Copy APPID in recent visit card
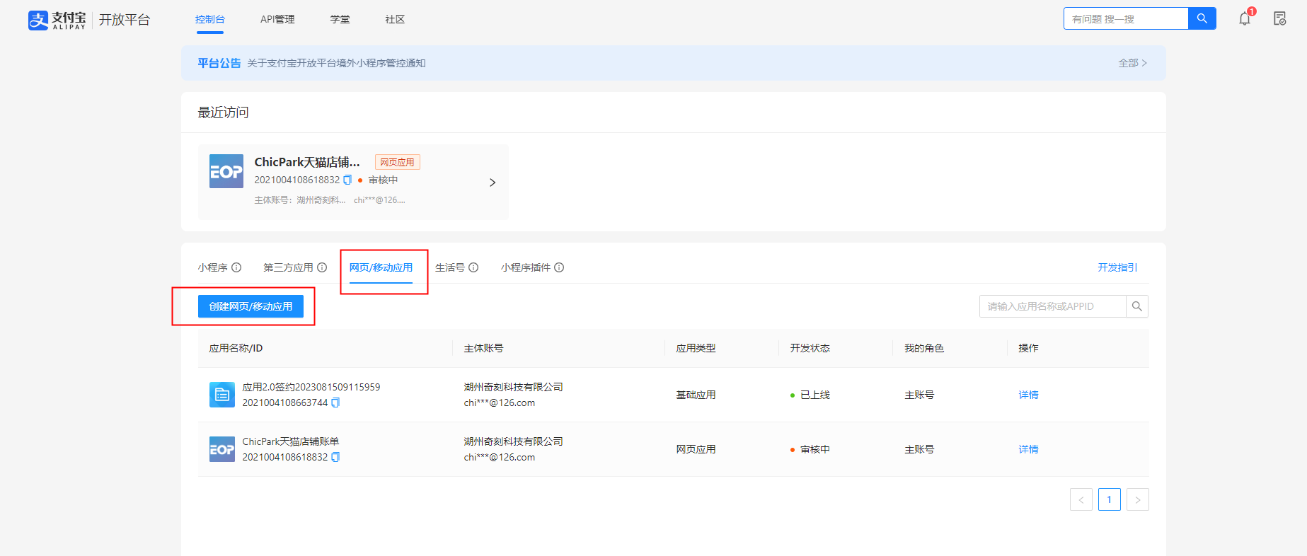The height and width of the screenshot is (556, 1307). (x=347, y=180)
